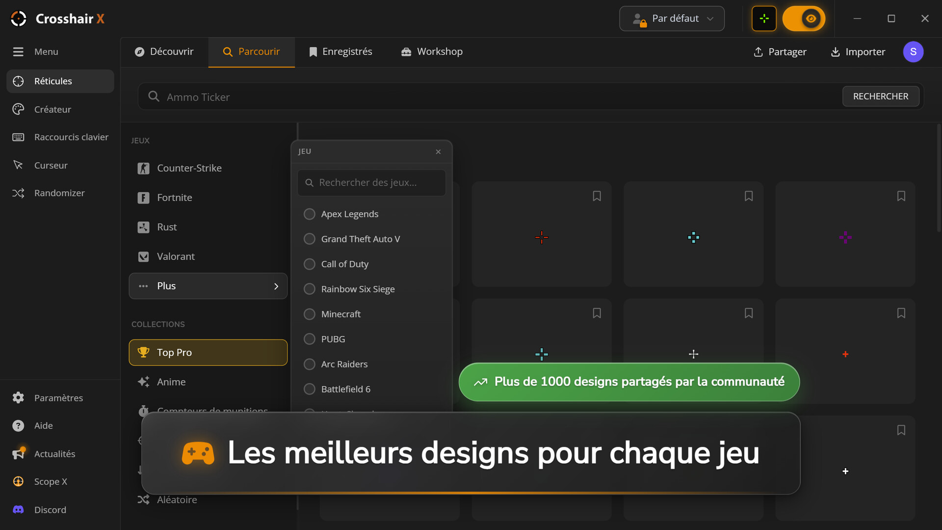Go to the Réticules section
The width and height of the screenshot is (942, 530).
[x=60, y=81]
